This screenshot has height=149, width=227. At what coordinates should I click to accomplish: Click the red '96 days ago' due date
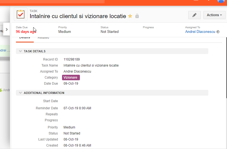[26, 32]
